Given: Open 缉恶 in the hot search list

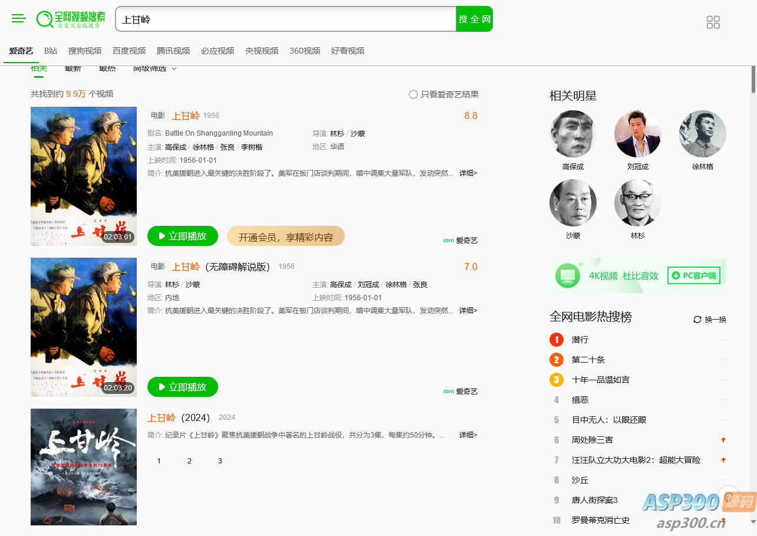Looking at the screenshot, I should click(x=580, y=400).
